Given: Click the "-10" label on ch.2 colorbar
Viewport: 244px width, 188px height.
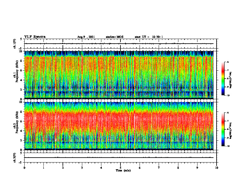Looking at the screenshot, I should (x=228, y=146).
